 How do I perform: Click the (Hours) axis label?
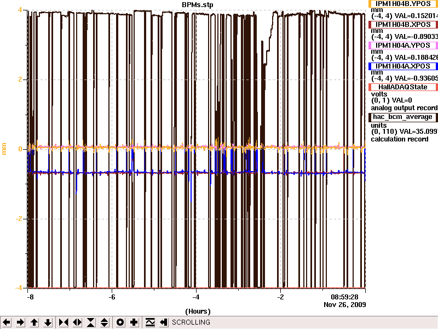click(x=198, y=311)
